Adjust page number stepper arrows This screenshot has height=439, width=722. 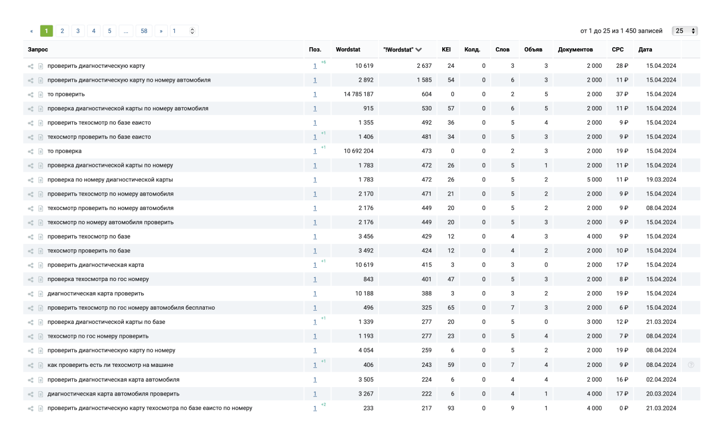(192, 31)
